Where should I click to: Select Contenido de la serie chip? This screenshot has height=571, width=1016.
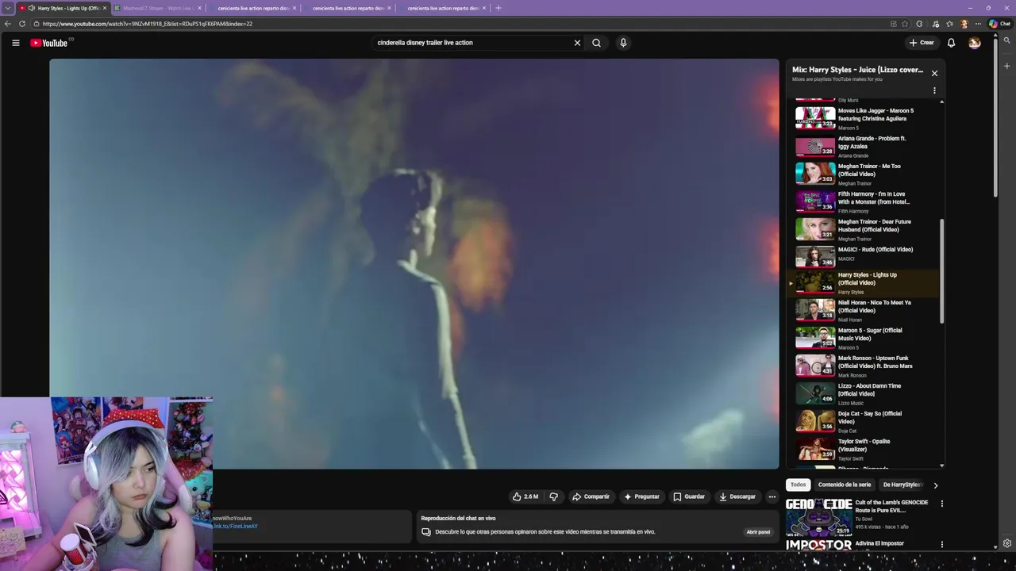click(845, 485)
